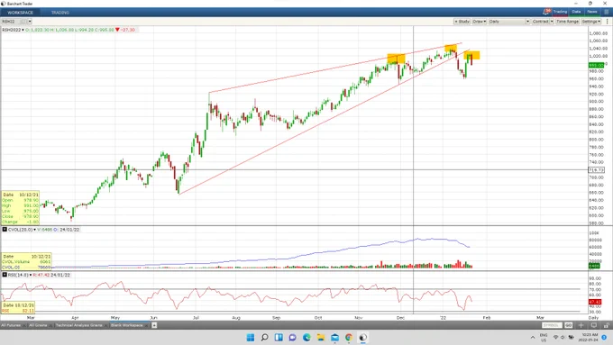Viewport: 613px width, 345px height.
Task: Close the Blank Workspace tab
Action: pyautogui.click(x=147, y=325)
